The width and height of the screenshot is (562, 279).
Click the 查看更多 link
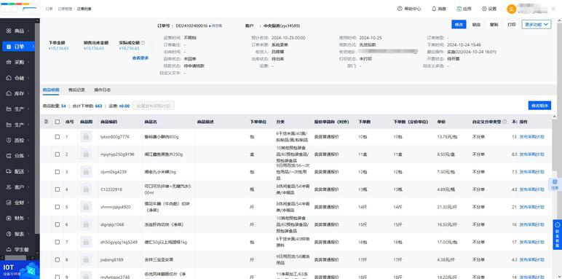click(x=140, y=58)
